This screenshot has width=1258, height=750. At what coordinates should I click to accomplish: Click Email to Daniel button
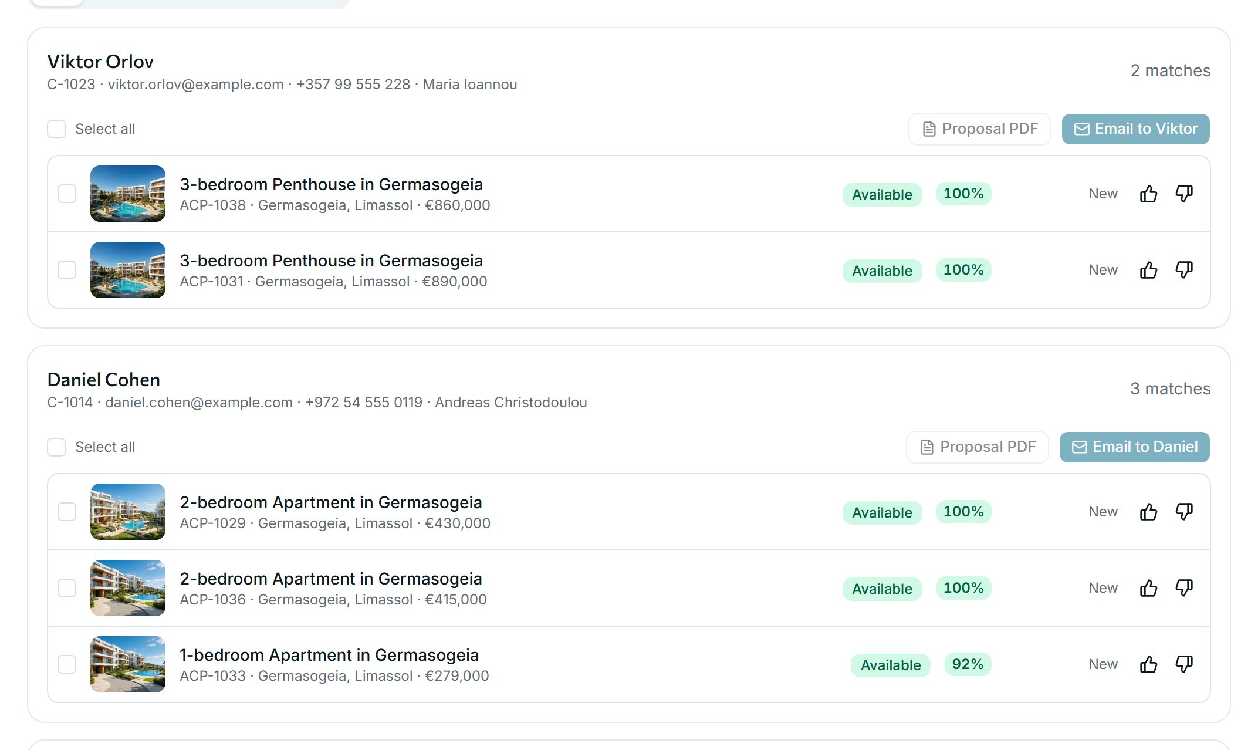click(1134, 447)
